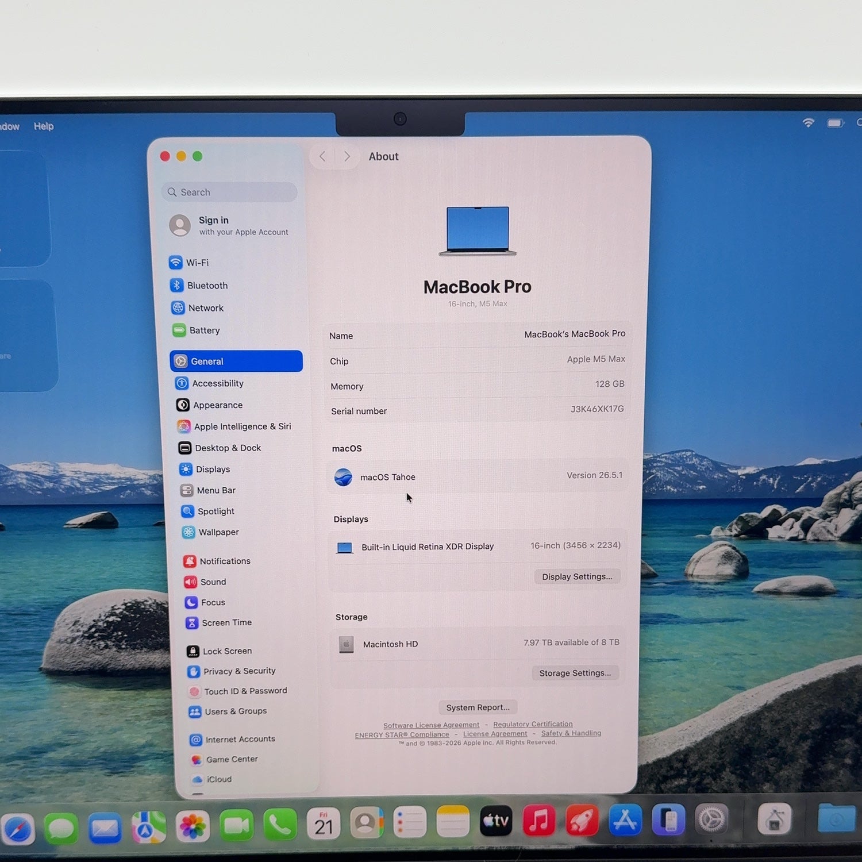This screenshot has height=862, width=862.
Task: Open Messages from the Dock
Action: point(61,828)
